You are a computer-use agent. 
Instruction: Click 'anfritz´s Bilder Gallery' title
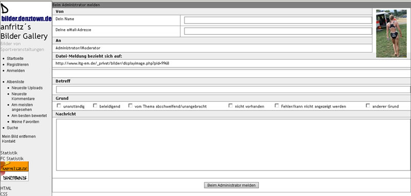(24, 32)
